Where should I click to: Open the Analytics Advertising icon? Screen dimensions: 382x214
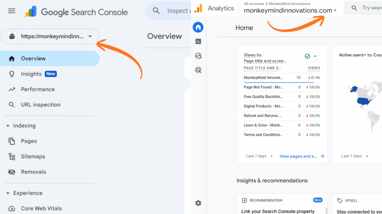click(198, 70)
